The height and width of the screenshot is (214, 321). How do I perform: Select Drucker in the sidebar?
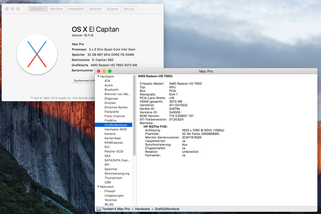pyautogui.click(x=110, y=103)
